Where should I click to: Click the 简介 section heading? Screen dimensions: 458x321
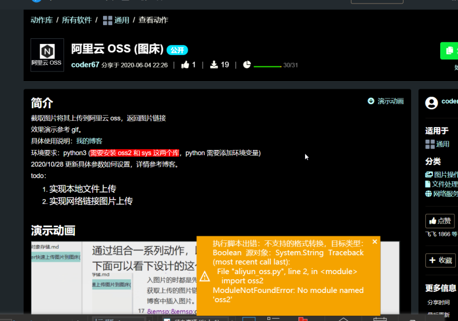coord(42,103)
